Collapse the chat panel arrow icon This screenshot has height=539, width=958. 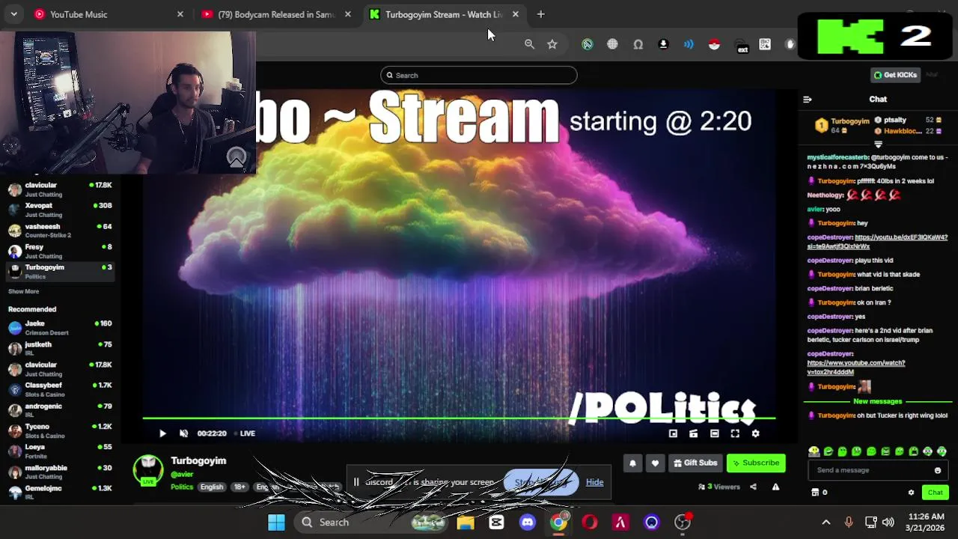tap(807, 99)
